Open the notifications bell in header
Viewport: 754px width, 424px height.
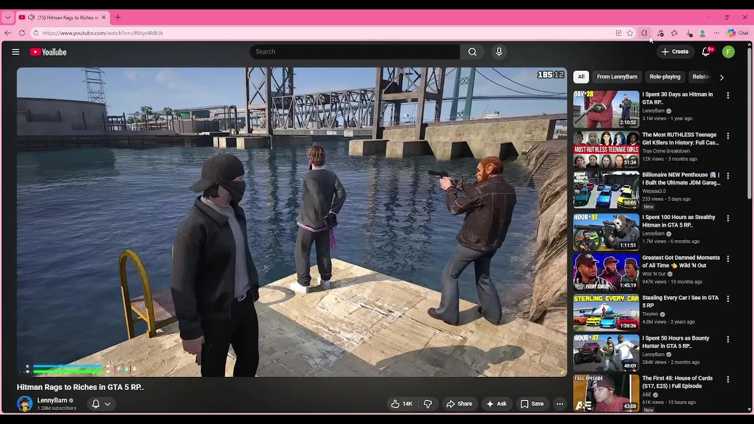coord(706,52)
